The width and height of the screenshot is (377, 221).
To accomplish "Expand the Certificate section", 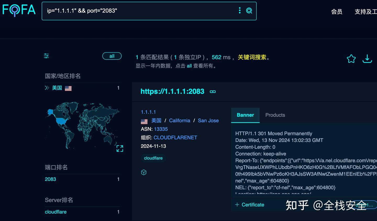I will [x=249, y=205].
